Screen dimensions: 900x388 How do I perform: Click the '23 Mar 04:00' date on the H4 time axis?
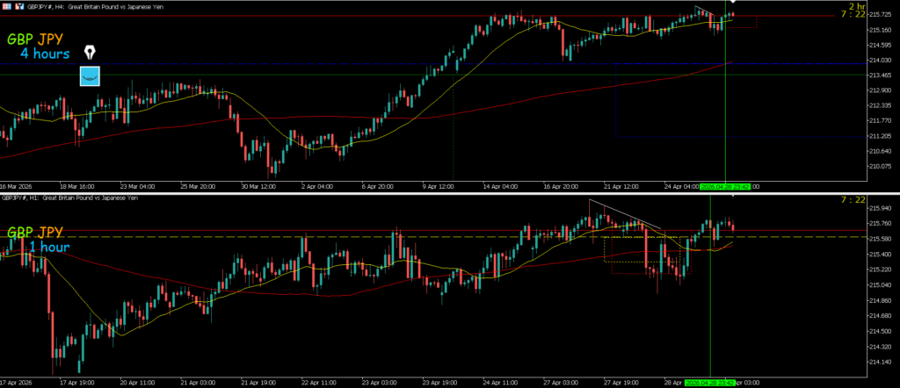(x=137, y=186)
